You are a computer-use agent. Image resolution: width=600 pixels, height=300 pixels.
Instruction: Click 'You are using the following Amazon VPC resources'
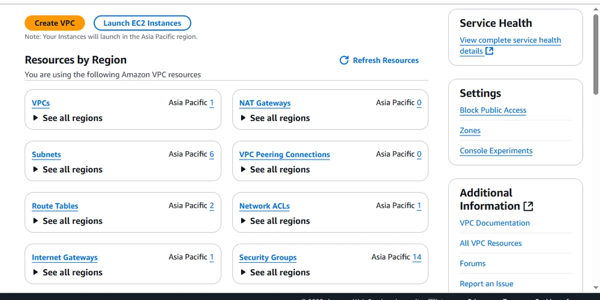(x=113, y=74)
